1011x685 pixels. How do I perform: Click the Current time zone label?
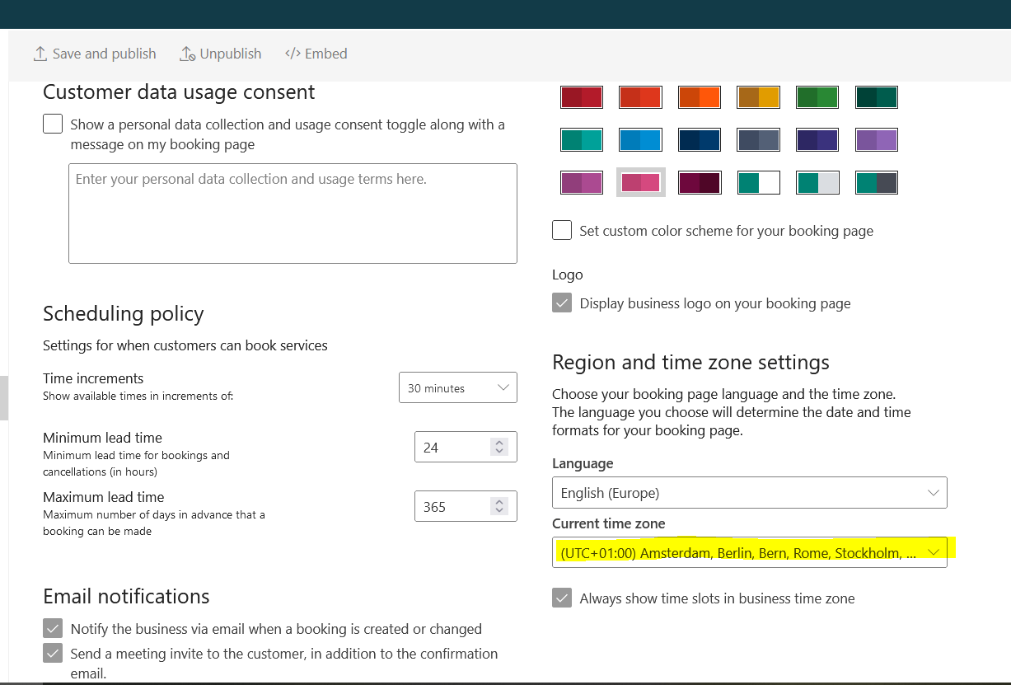click(609, 523)
